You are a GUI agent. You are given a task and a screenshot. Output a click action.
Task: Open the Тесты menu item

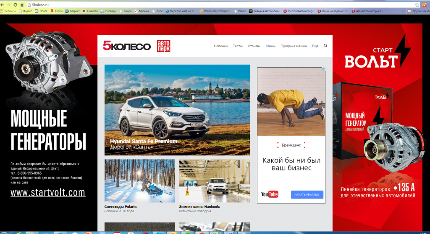point(238,46)
